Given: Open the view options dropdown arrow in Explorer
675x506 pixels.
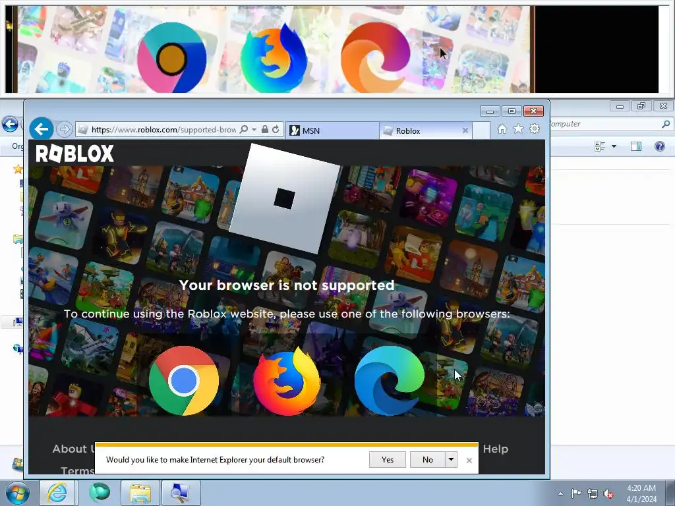Looking at the screenshot, I should coord(614,146).
